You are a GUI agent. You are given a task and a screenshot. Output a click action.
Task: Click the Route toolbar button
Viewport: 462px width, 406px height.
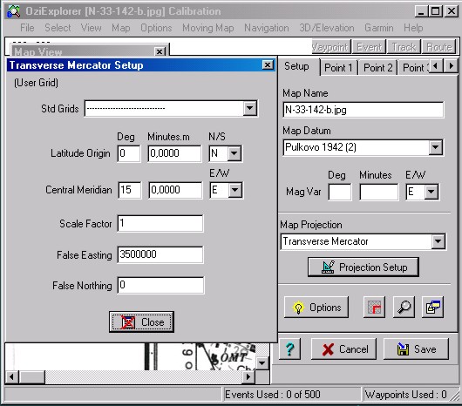tap(439, 47)
